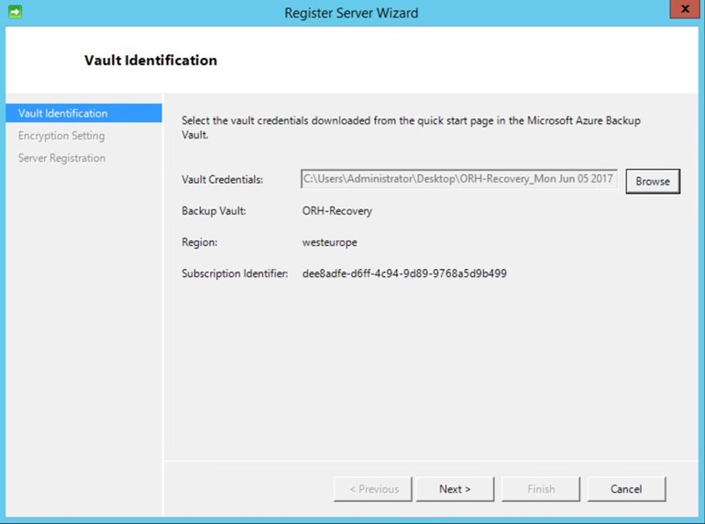Click the Register Server Wizard title text
The height and width of the screenshot is (524, 705).
click(351, 13)
